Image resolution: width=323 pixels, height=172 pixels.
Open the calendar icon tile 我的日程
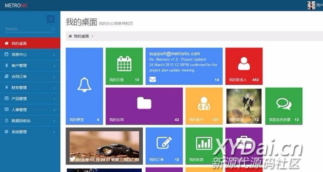point(124,66)
